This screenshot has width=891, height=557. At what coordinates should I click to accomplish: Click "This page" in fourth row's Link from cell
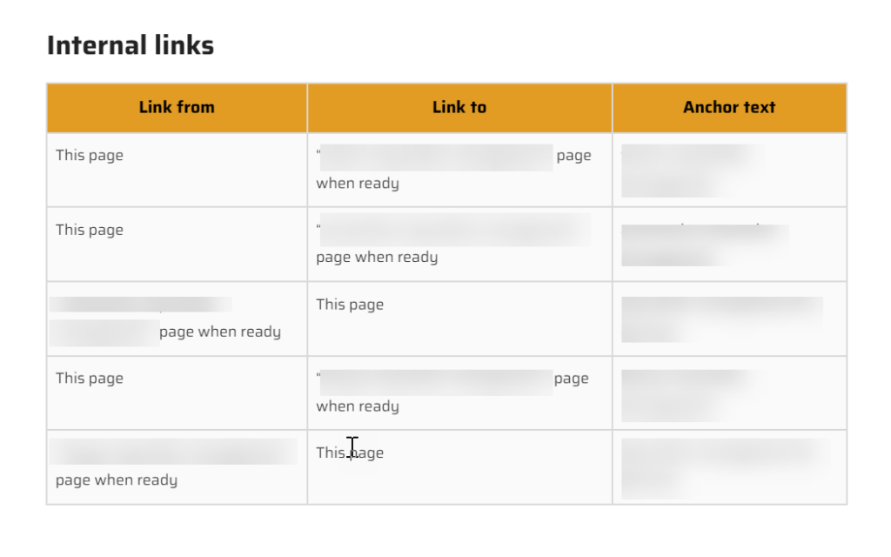click(90, 379)
